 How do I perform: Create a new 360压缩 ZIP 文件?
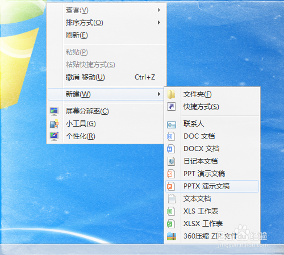(x=212, y=236)
